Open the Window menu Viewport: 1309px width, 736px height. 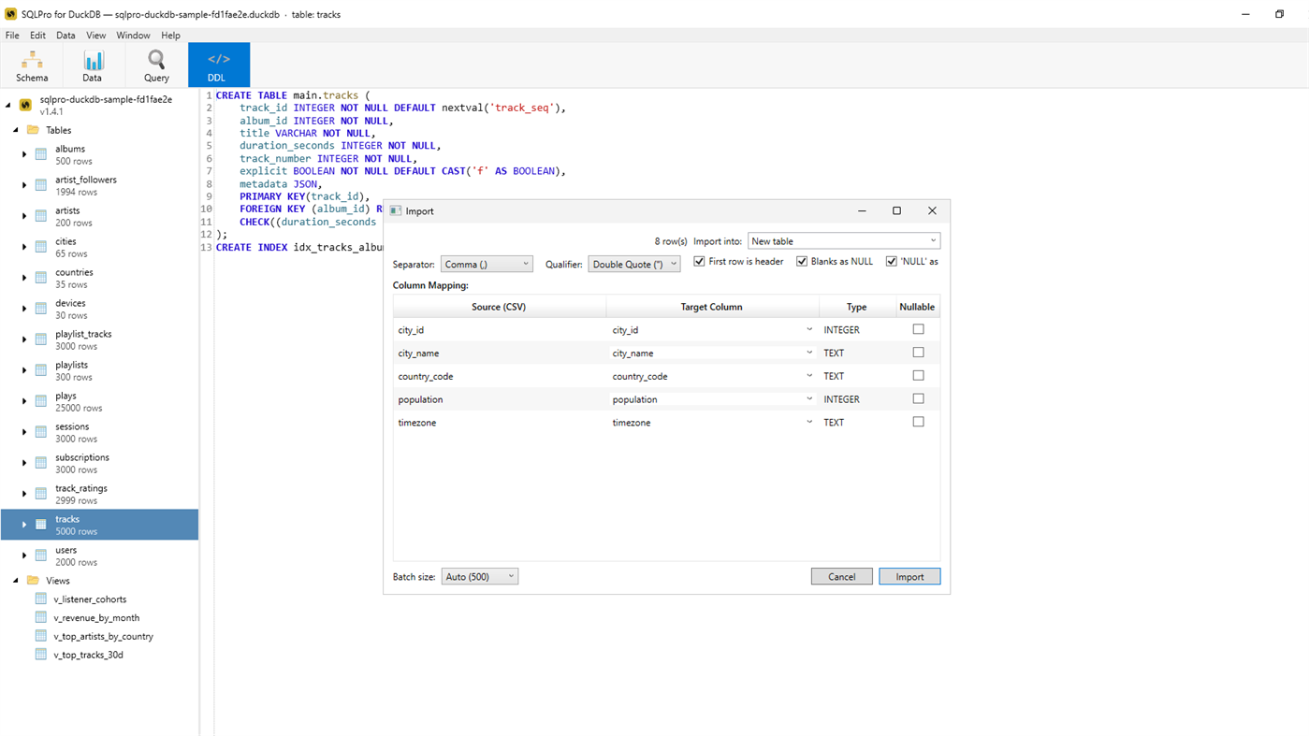click(x=133, y=36)
